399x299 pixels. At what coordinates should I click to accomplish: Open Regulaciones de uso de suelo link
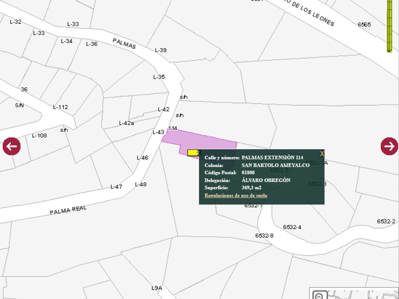click(x=236, y=196)
